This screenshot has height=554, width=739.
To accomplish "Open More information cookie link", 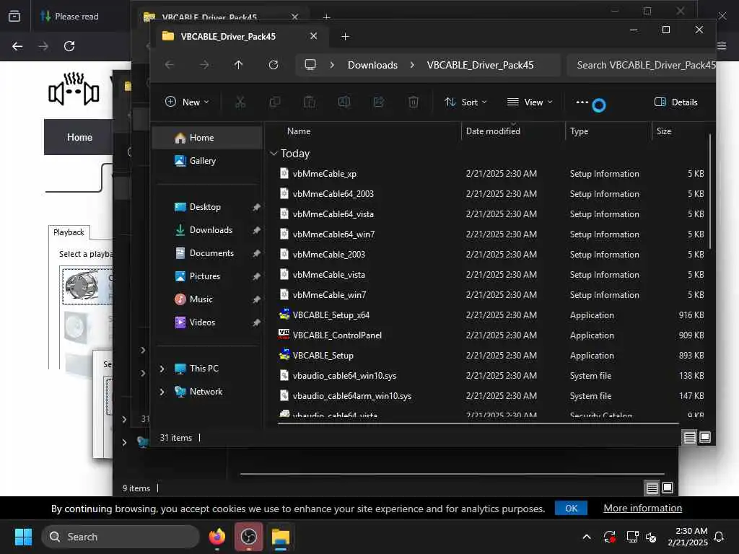I will click(642, 509).
